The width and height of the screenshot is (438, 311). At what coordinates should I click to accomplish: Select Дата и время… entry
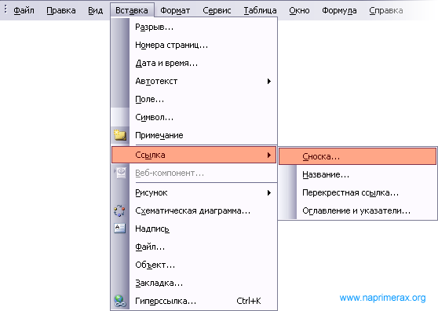pyautogui.click(x=194, y=63)
